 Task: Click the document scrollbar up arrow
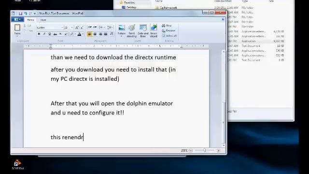[224, 52]
